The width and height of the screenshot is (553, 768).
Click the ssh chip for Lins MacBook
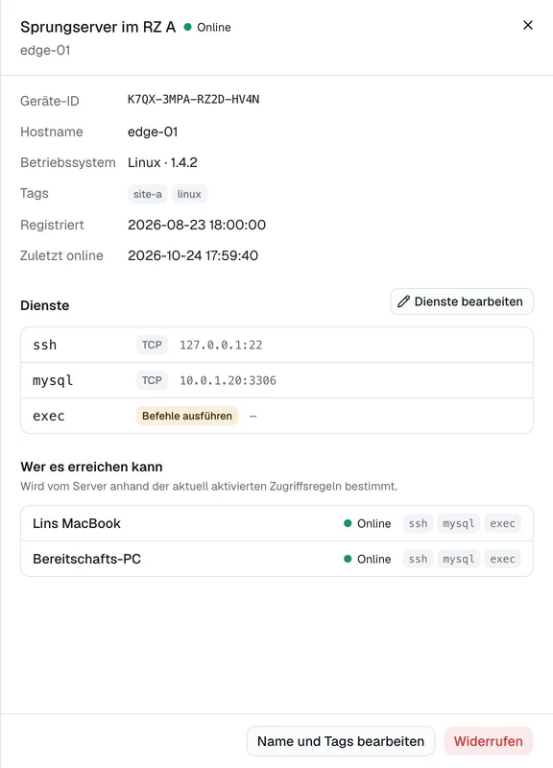(418, 523)
